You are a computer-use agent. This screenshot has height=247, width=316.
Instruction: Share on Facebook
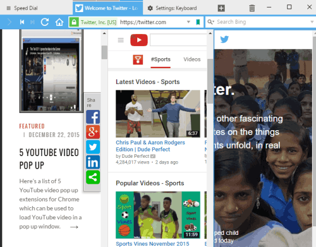point(93,117)
